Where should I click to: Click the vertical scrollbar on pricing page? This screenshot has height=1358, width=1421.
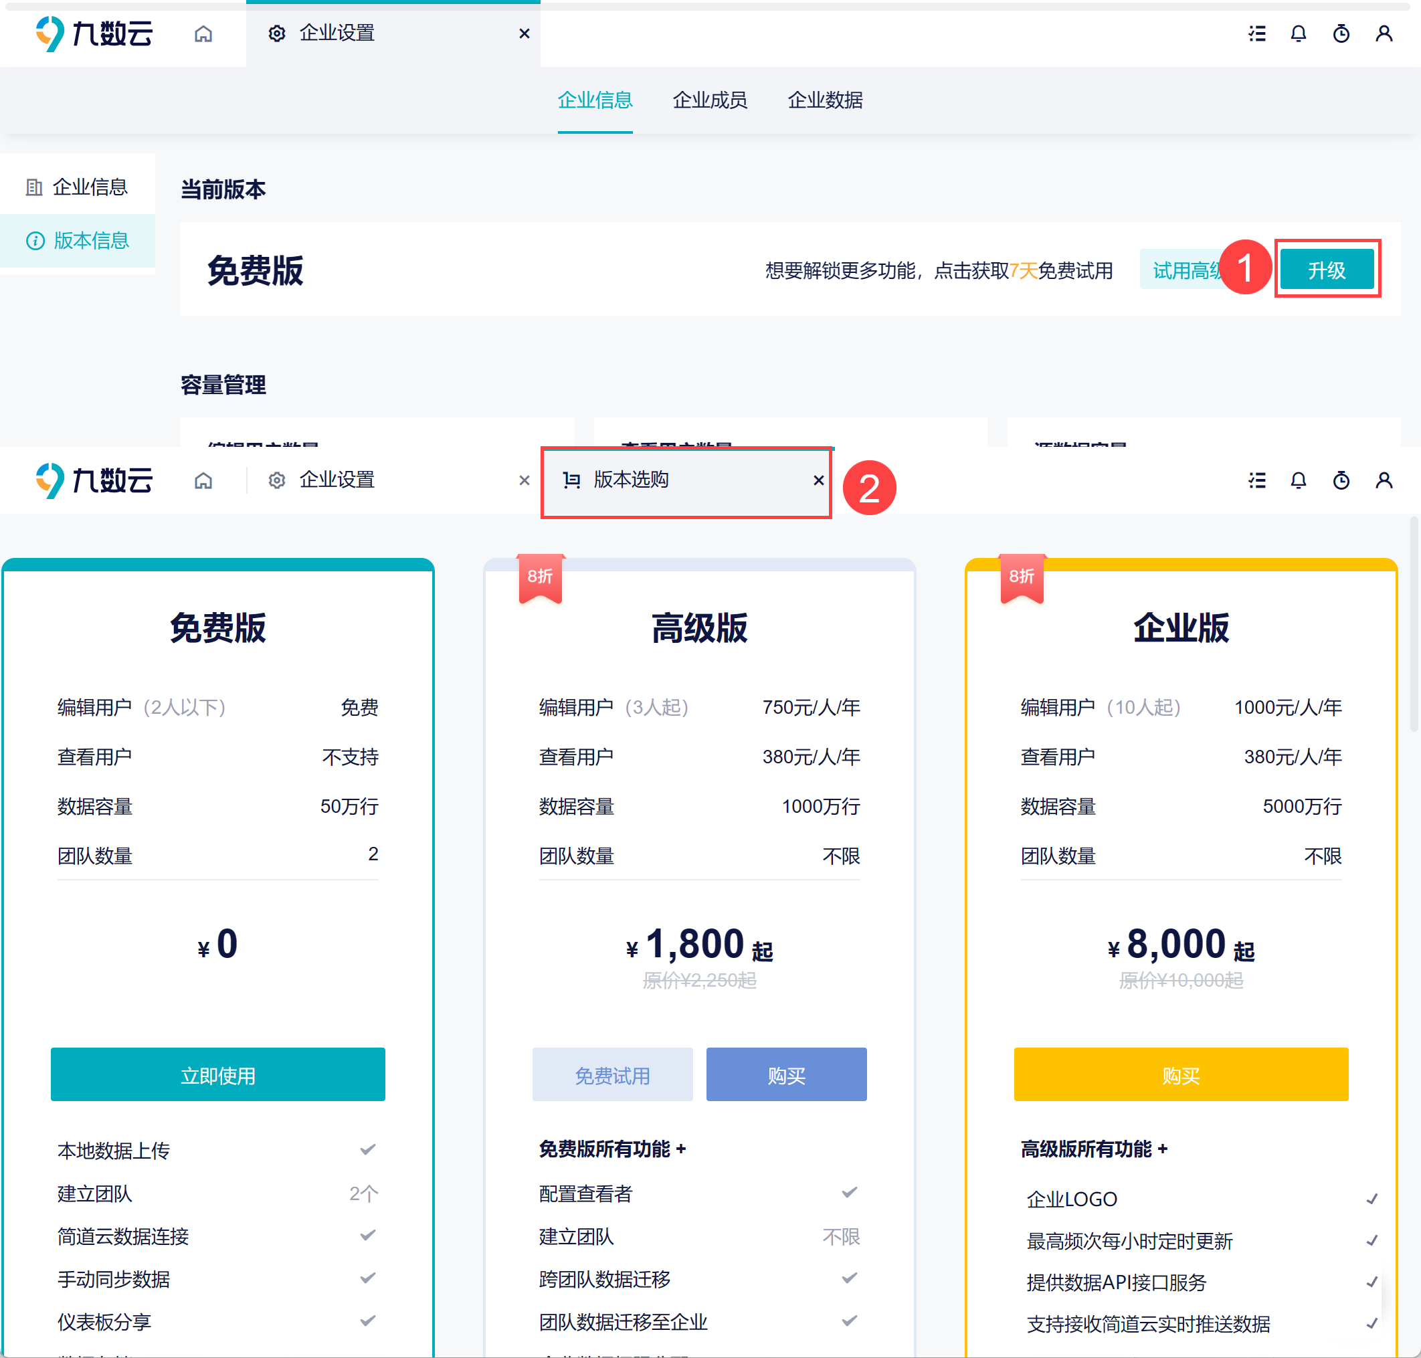click(1413, 624)
